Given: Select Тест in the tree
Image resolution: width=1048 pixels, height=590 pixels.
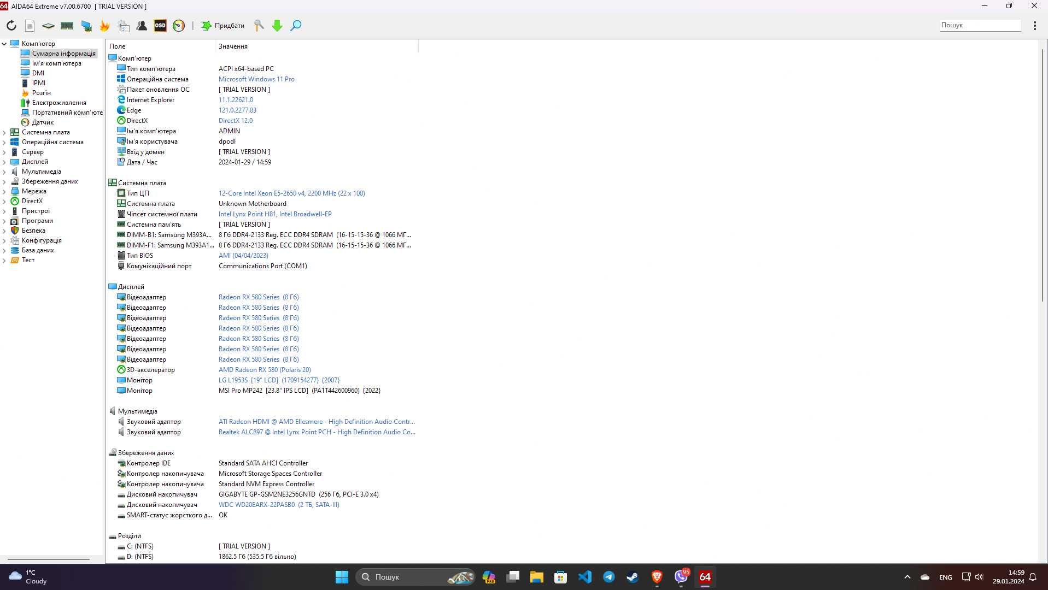Looking at the screenshot, I should 28,260.
